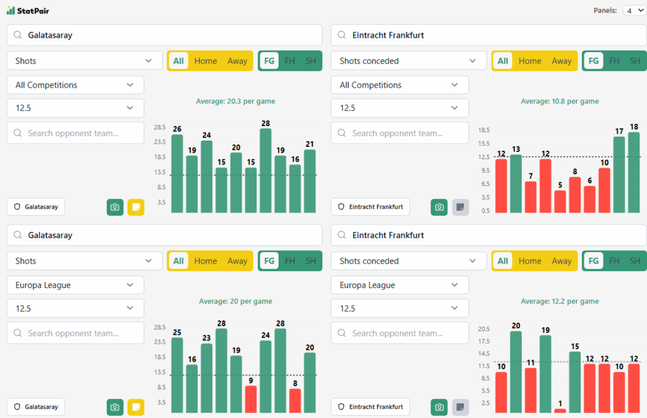The image size is (647, 418).
Task: Click the Galatasaray team chip in Europa League panel
Action: pos(36,407)
